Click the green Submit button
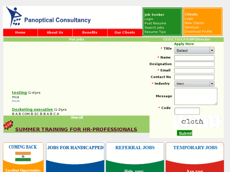This screenshot has width=230, height=172. tap(184, 133)
